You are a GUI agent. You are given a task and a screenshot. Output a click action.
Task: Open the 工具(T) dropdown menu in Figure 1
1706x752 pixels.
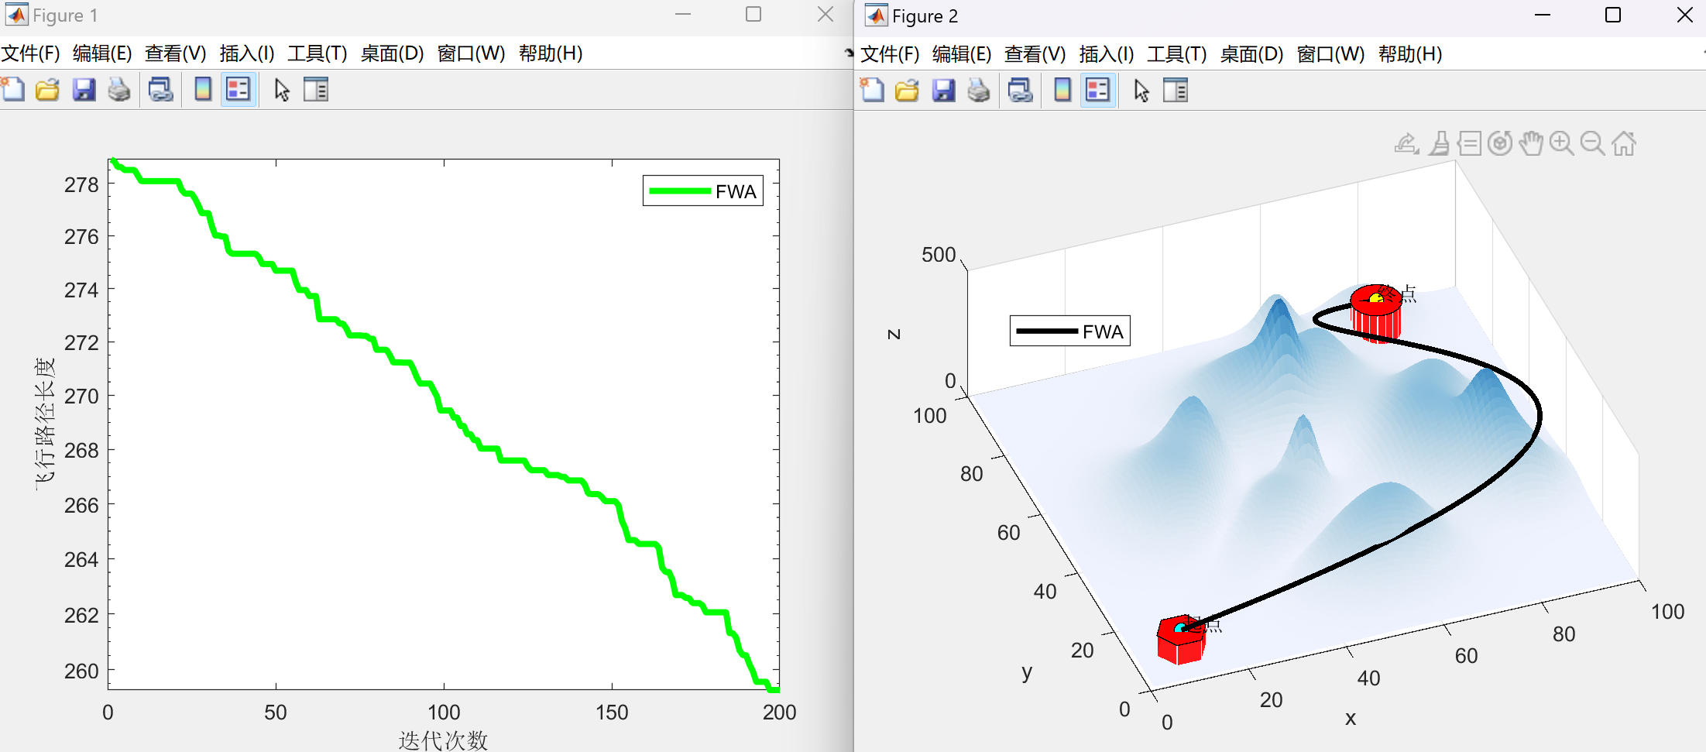[317, 53]
